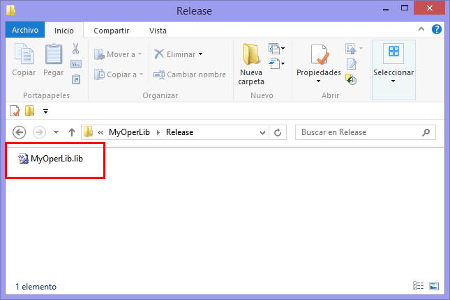Click the folder icon in address bar
This screenshot has height=300, width=450.
click(x=88, y=132)
